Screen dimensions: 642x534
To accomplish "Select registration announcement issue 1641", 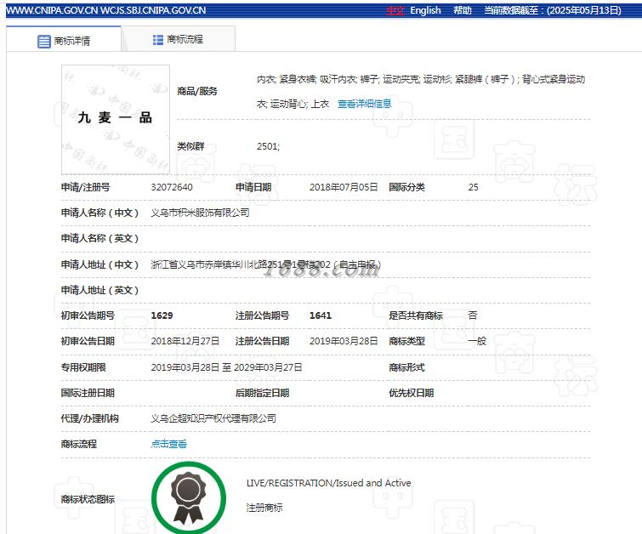I will (x=321, y=315).
